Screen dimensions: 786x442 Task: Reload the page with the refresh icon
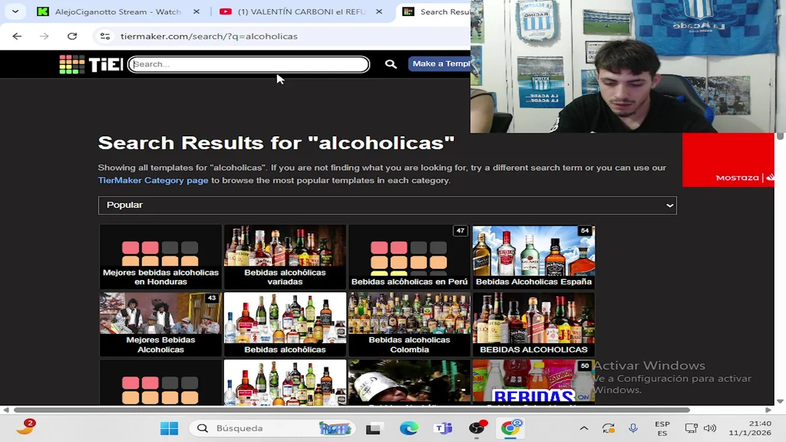(x=72, y=36)
